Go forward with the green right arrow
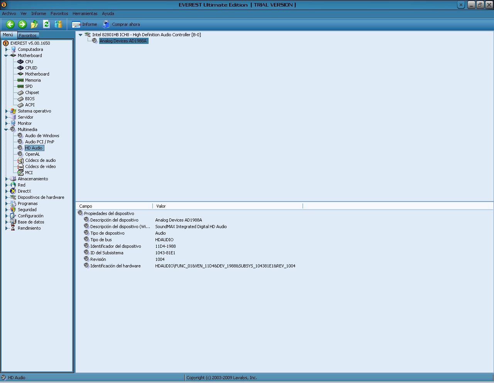 [x=22, y=24]
